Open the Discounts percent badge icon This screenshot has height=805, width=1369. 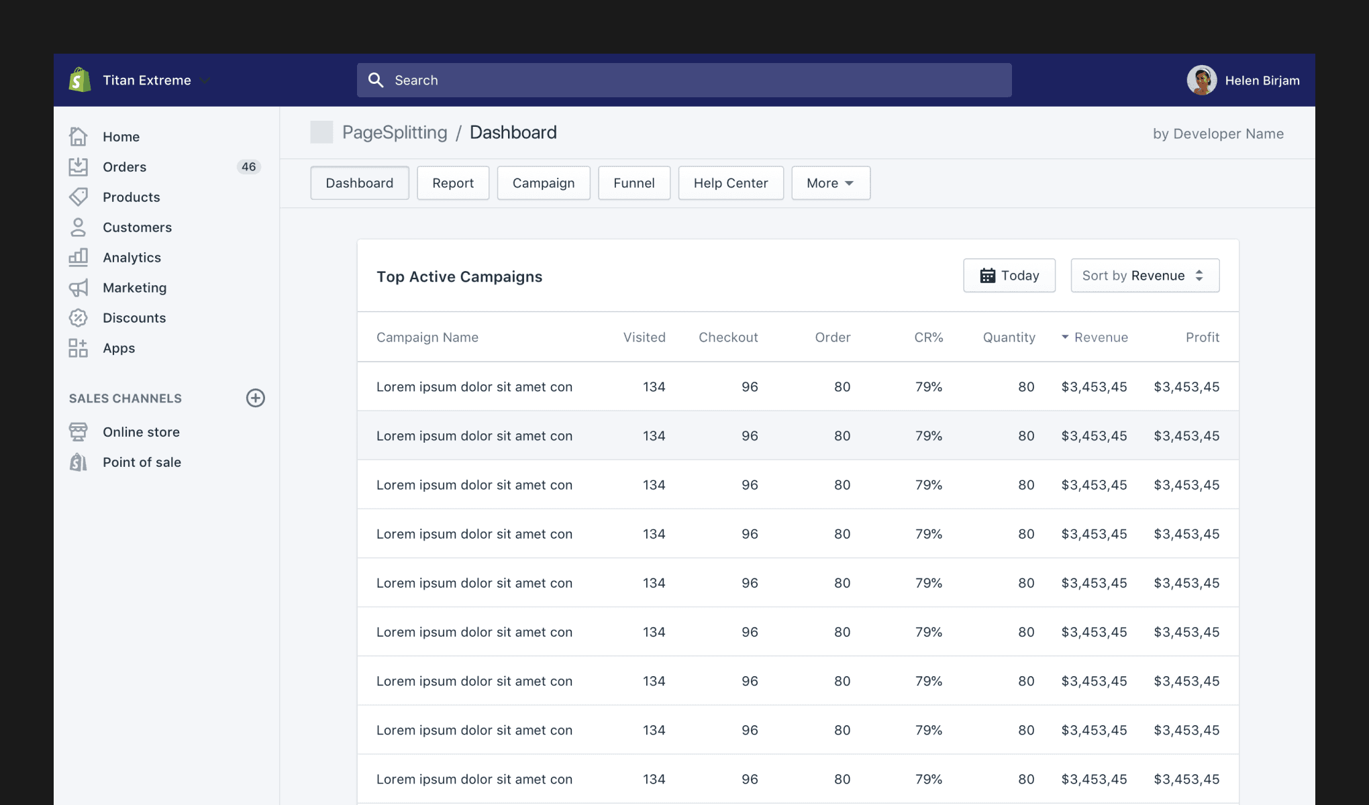79,318
